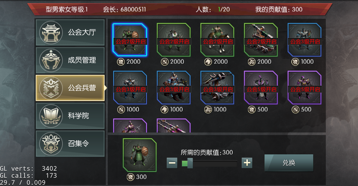Open the 召集令 summon order menu
358x186 pixels.
coord(70,144)
